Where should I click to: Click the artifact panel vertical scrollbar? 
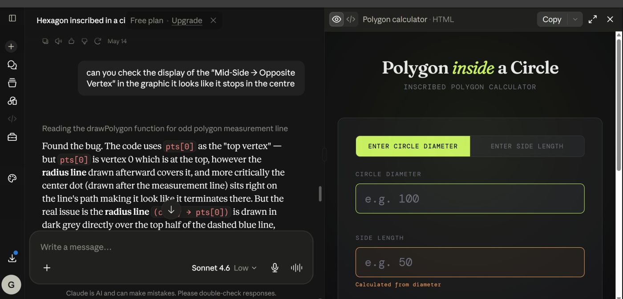pos(619,105)
